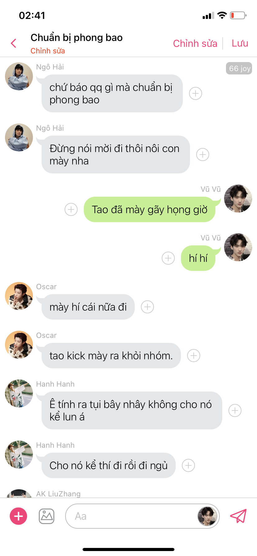Open the image picker icon
The width and height of the screenshot is (257, 556).
pyautogui.click(x=47, y=516)
